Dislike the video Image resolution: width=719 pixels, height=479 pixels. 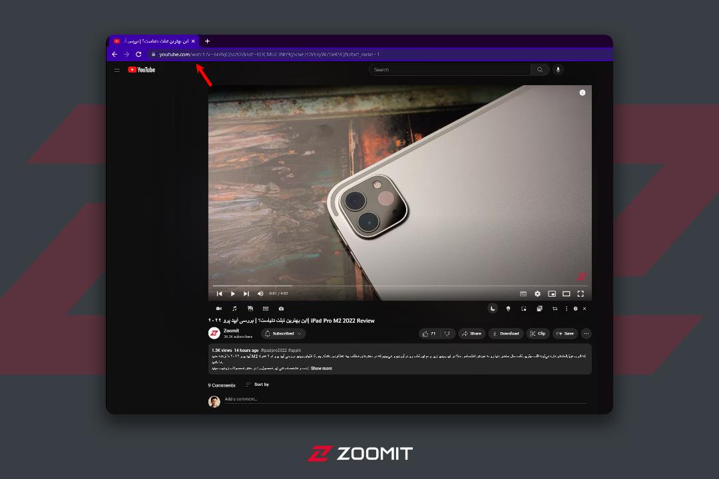447,334
